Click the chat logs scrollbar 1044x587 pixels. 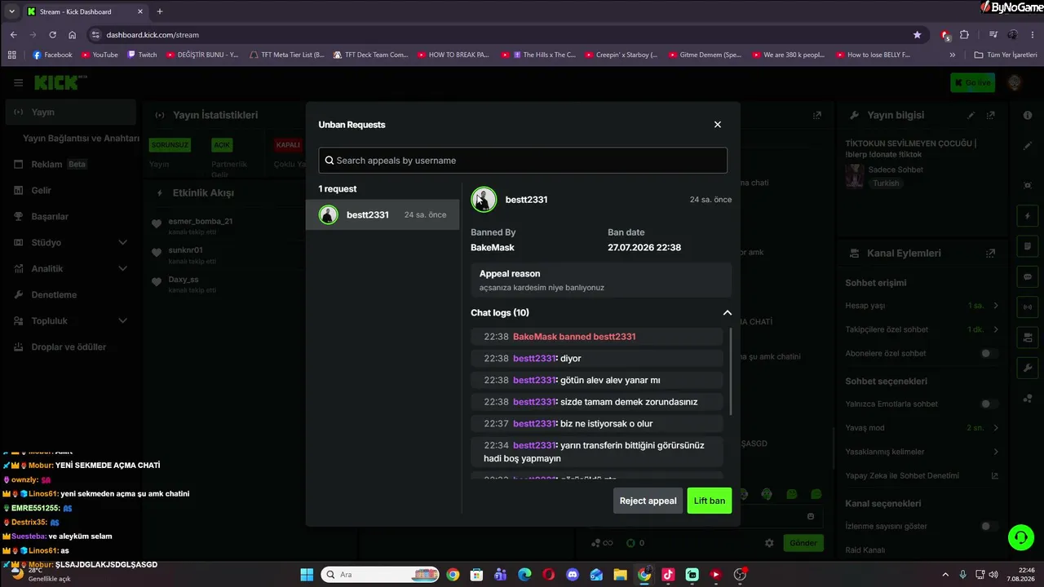pyautogui.click(x=731, y=371)
